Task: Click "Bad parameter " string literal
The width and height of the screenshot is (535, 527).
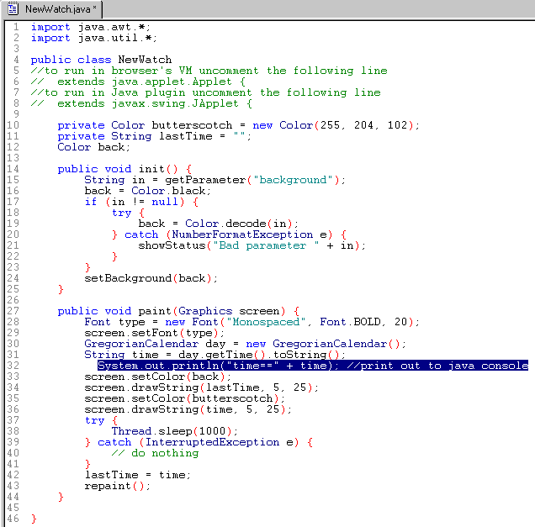Action: 266,245
